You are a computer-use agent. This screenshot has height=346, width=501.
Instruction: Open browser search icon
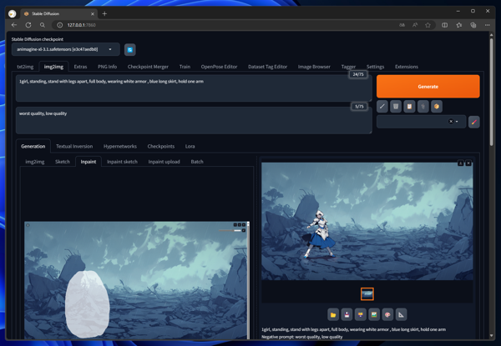click(x=43, y=25)
